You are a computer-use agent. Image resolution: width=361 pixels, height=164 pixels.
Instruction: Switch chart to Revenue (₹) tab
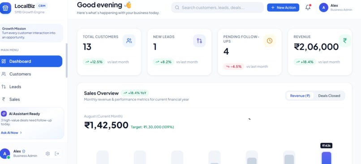point(300,96)
